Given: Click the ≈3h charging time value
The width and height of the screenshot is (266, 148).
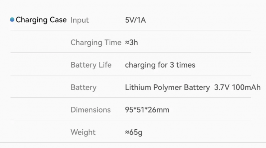Looking at the screenshot, I should (x=131, y=42).
